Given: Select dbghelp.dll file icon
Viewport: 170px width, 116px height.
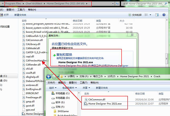Looking at the screenshot, I should 24,77.
